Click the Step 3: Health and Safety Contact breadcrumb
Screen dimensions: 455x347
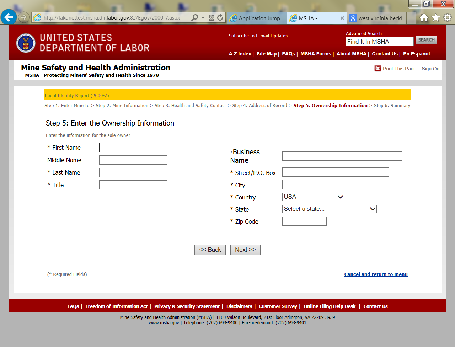coord(190,106)
